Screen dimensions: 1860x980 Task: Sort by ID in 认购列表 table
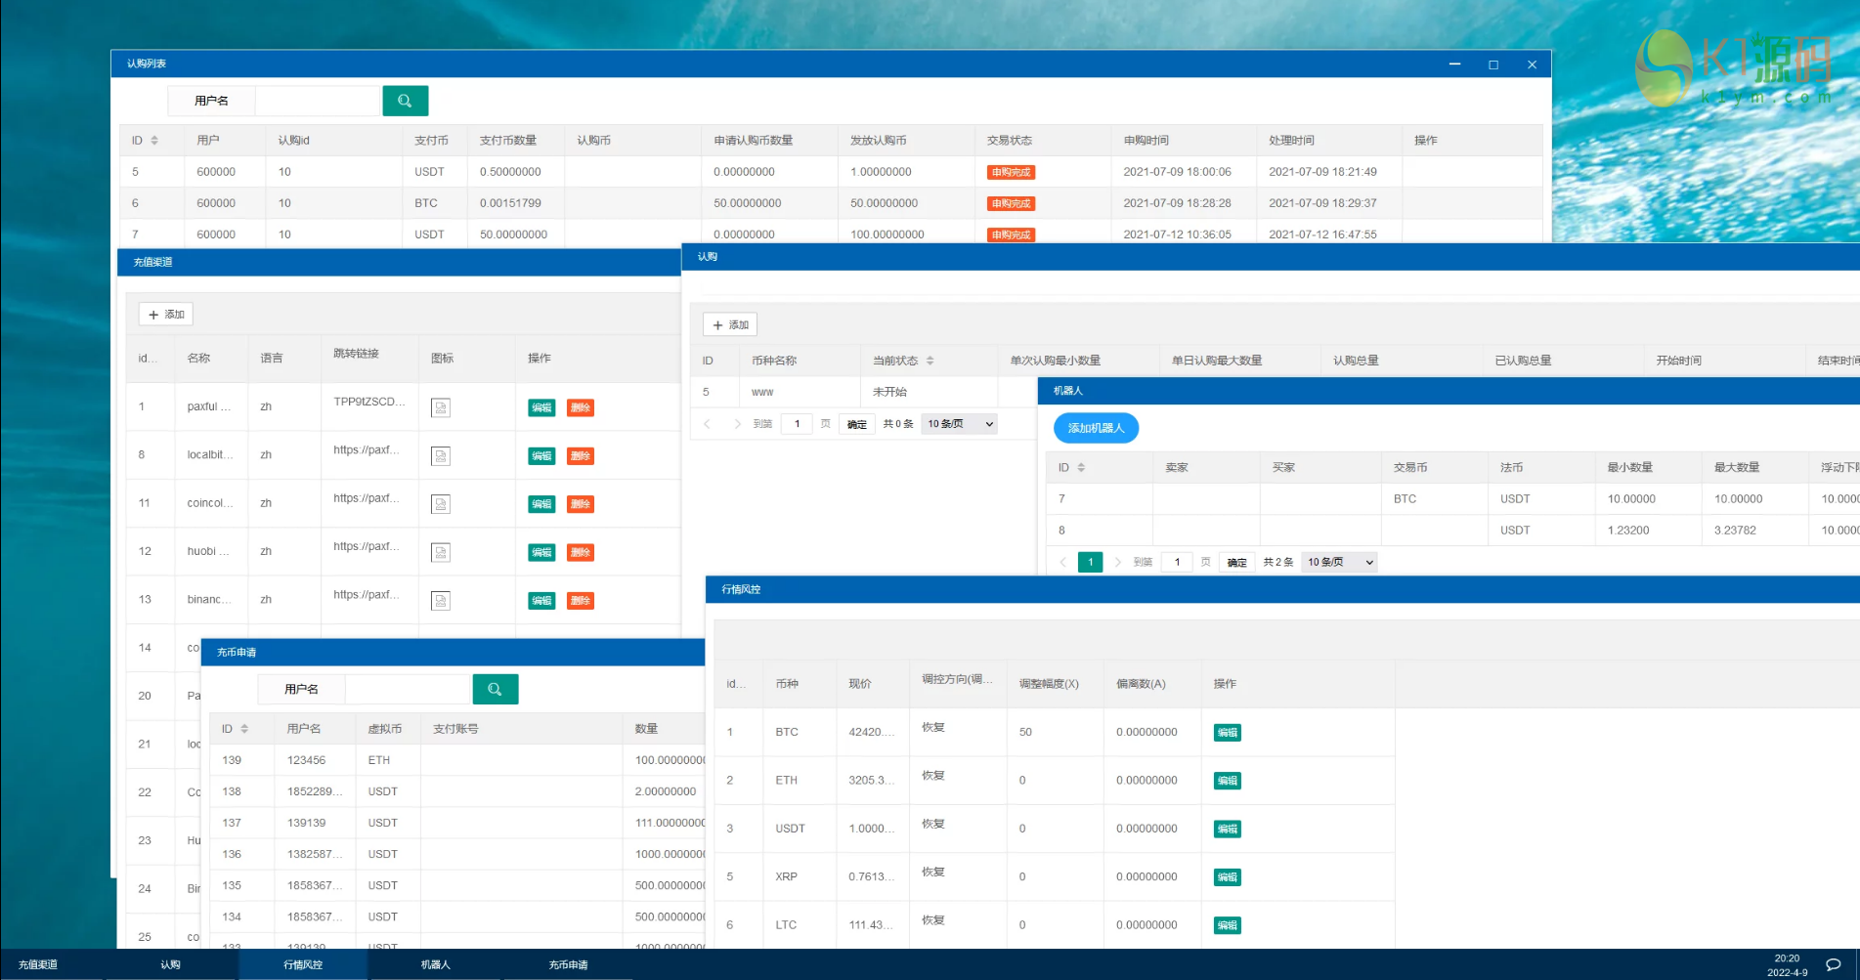click(x=154, y=141)
